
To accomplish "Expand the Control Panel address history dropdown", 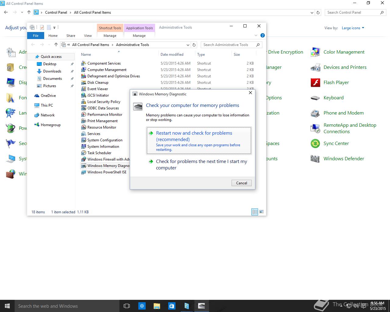I will click(312, 12).
